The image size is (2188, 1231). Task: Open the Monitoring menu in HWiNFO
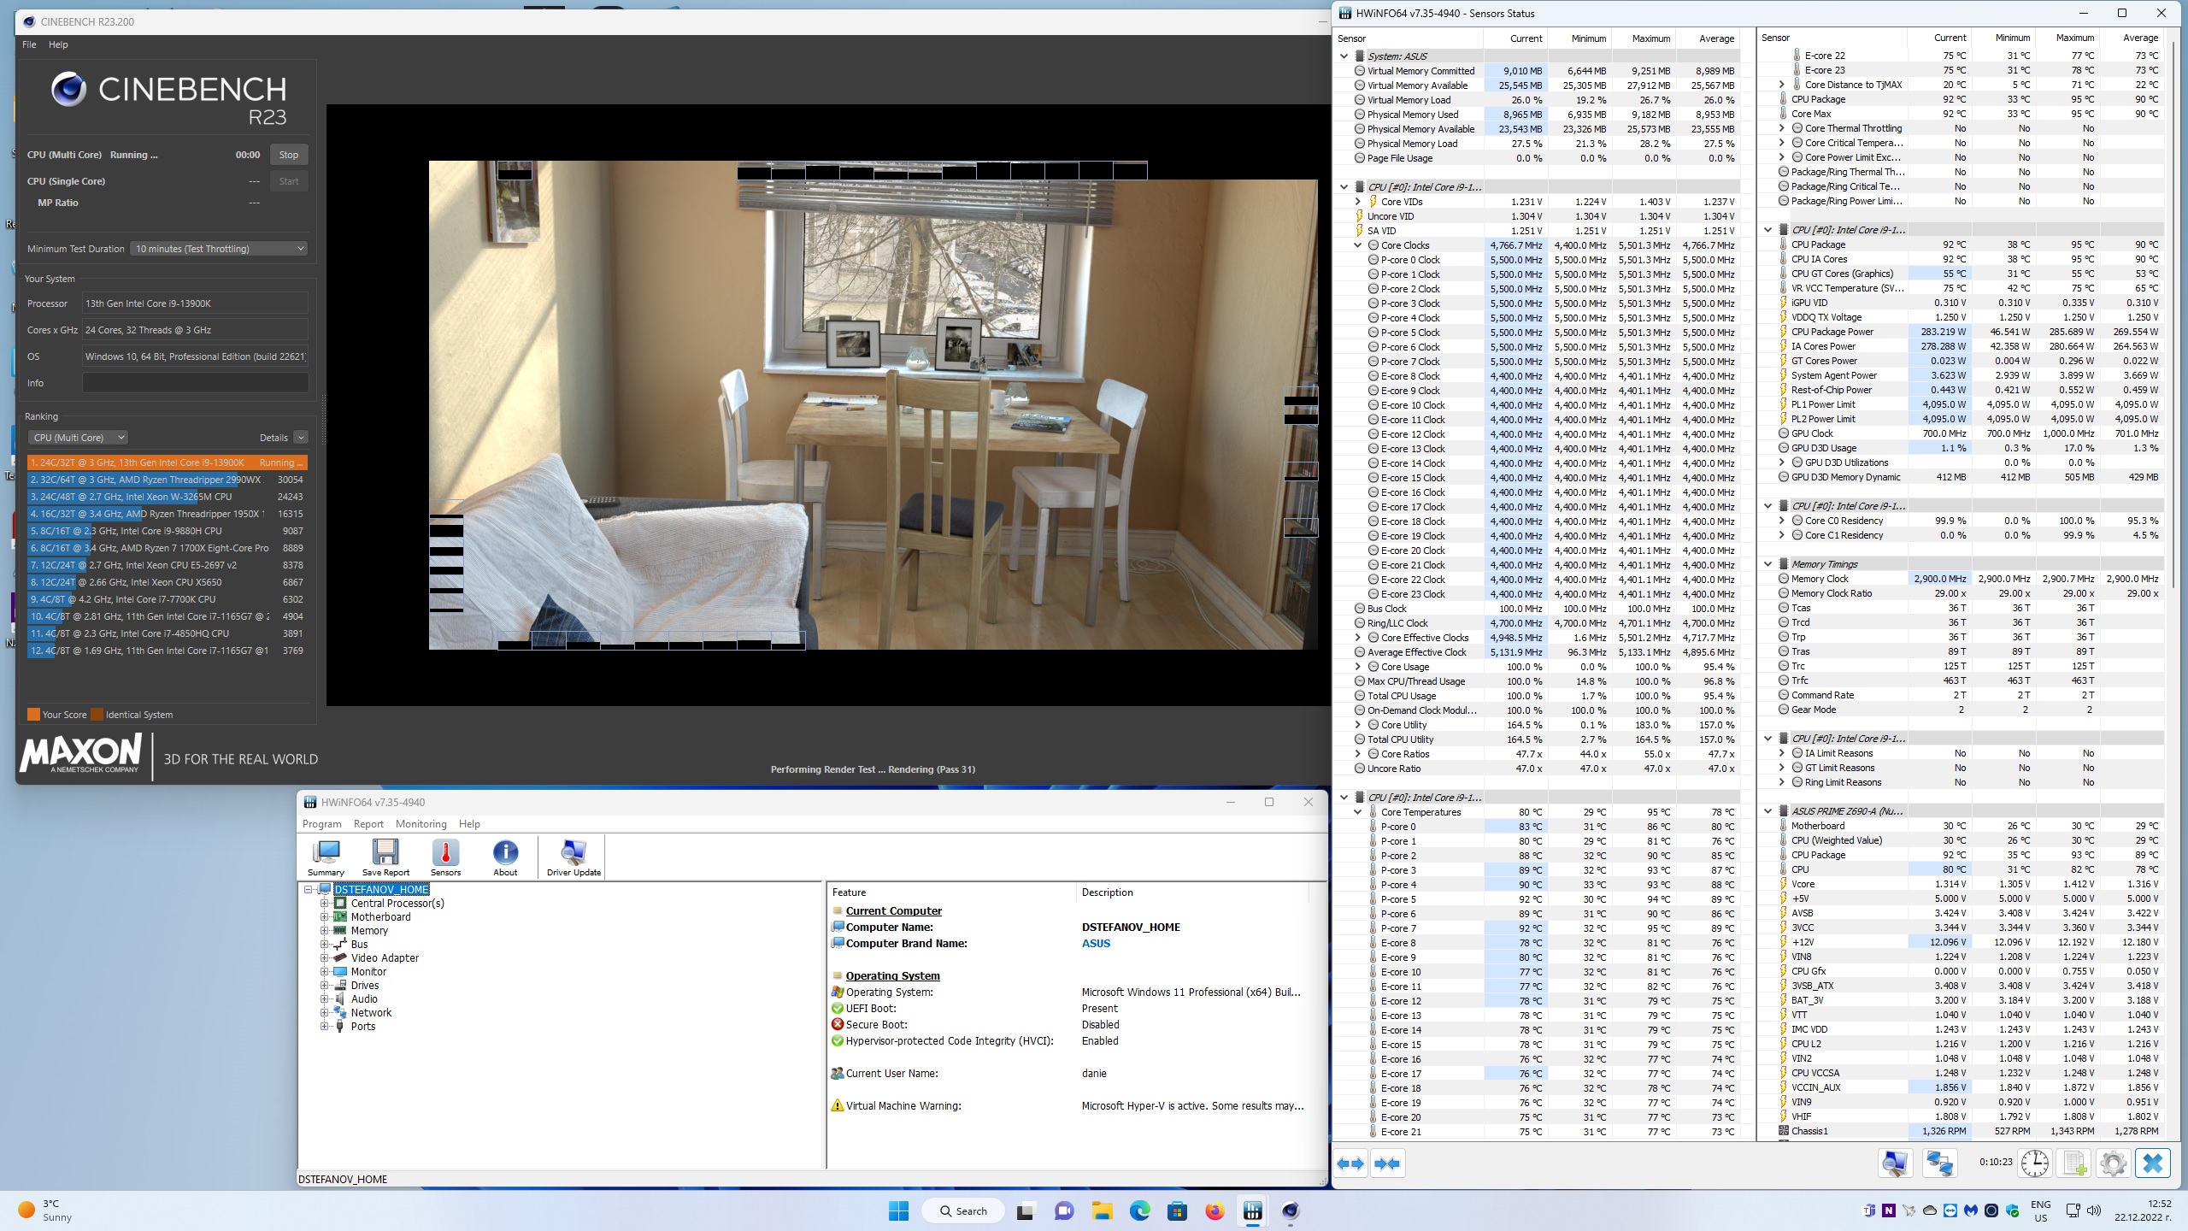coord(421,824)
